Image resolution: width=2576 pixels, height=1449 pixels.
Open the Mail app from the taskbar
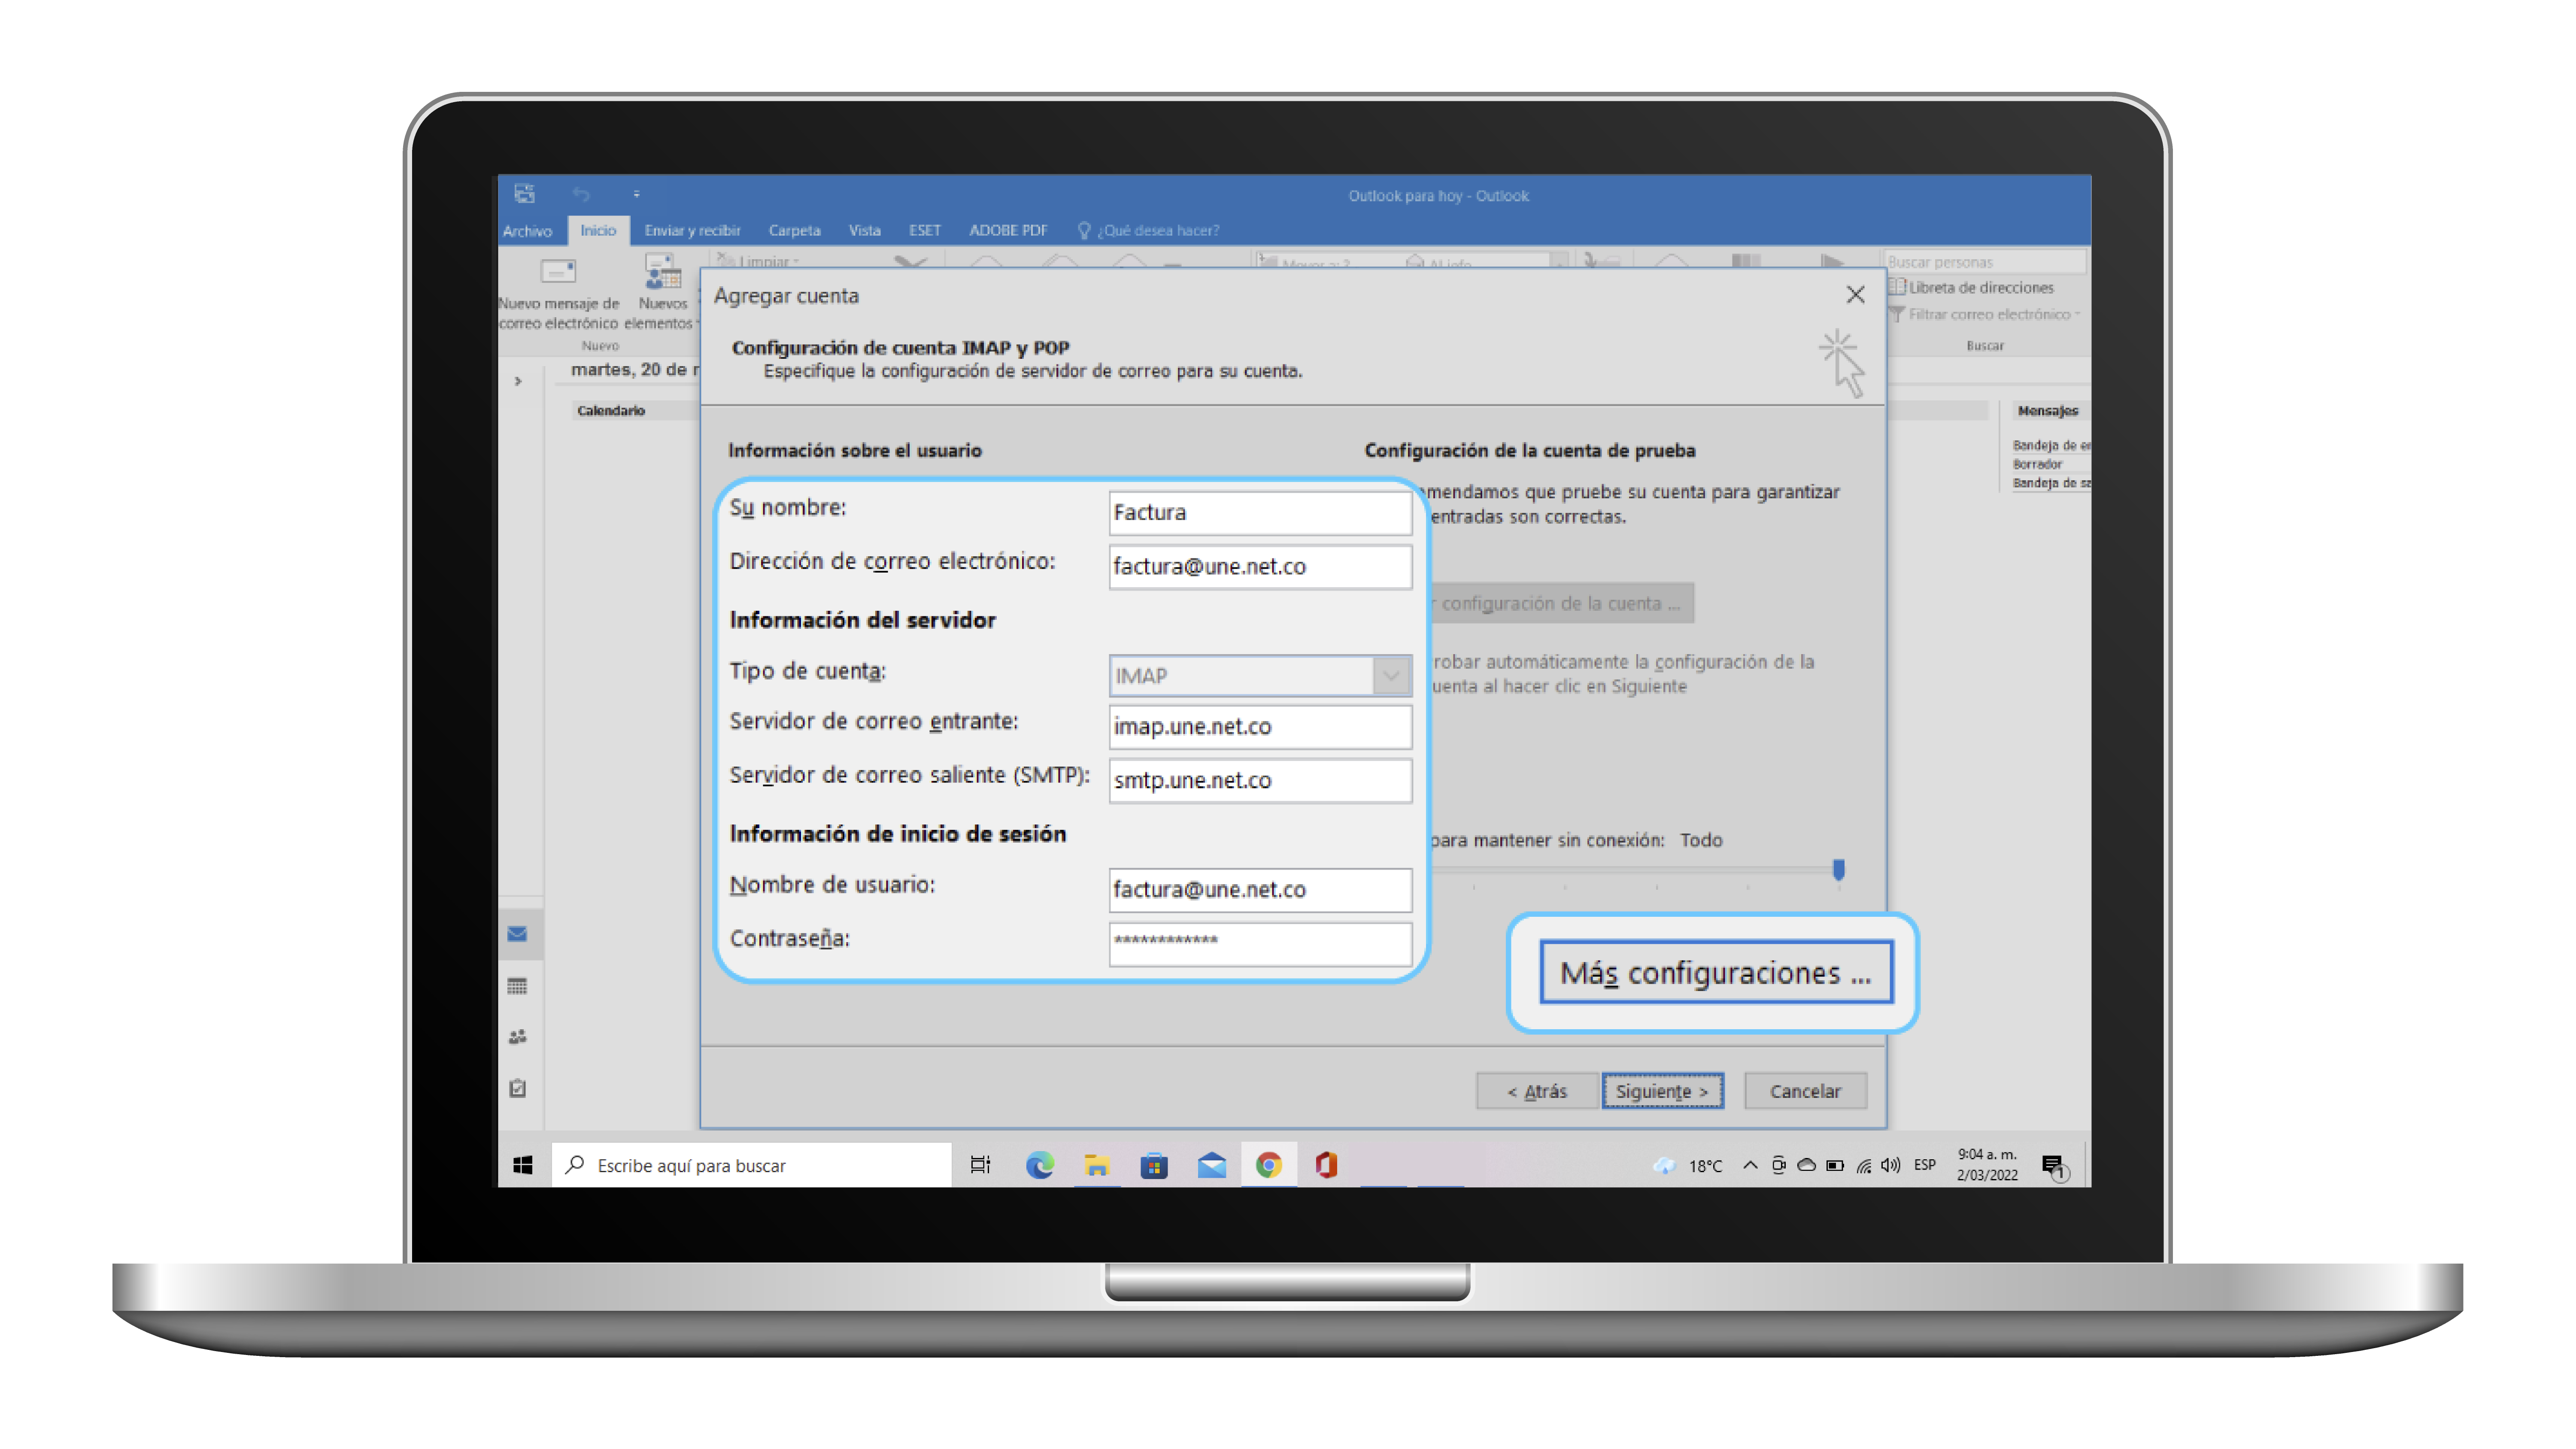point(1211,1165)
